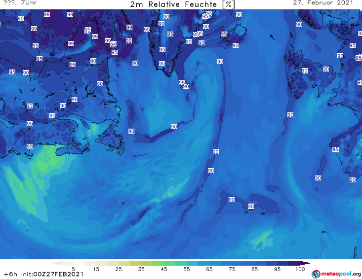Click the '55' tick label on the legend
Screen dimensions: 362x279
pos(187,269)
